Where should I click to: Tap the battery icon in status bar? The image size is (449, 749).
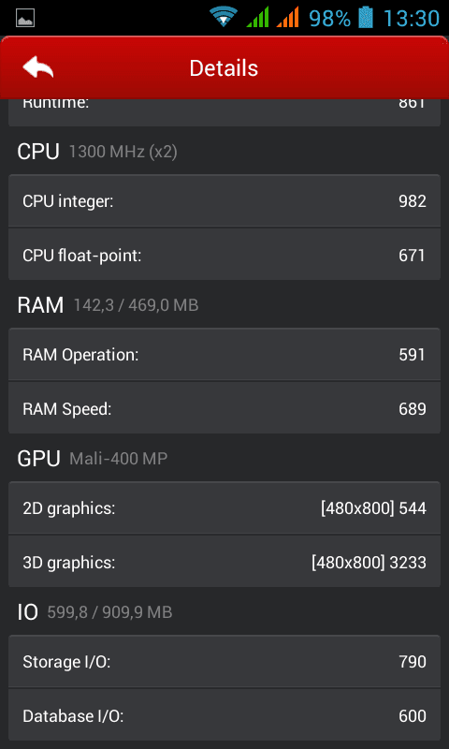(x=366, y=18)
